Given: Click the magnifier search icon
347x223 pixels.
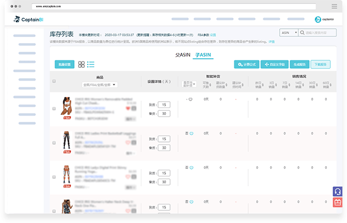Looking at the screenshot, I should pos(302,33).
